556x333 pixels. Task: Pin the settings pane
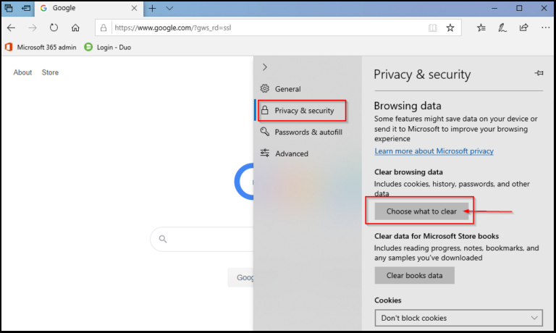click(x=539, y=73)
